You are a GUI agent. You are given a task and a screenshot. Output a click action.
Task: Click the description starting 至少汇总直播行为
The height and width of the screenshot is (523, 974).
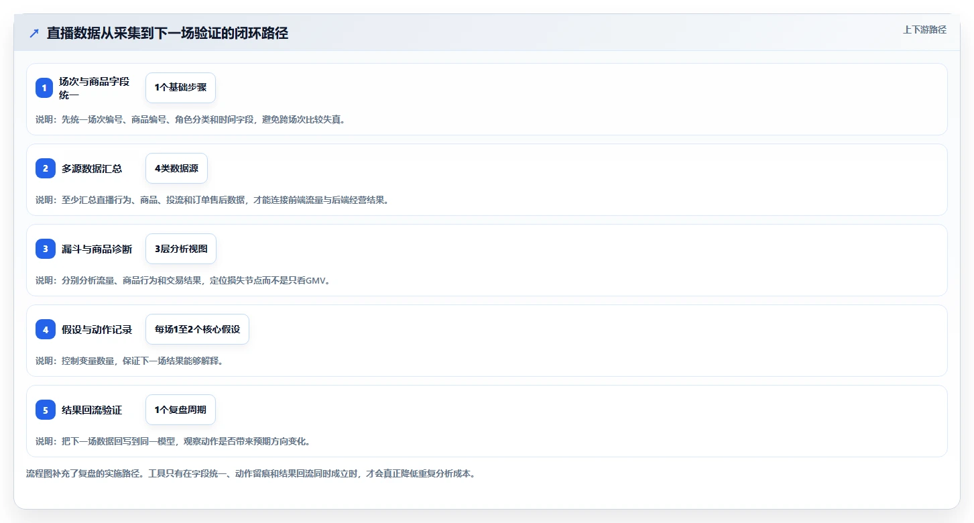pyautogui.click(x=212, y=200)
